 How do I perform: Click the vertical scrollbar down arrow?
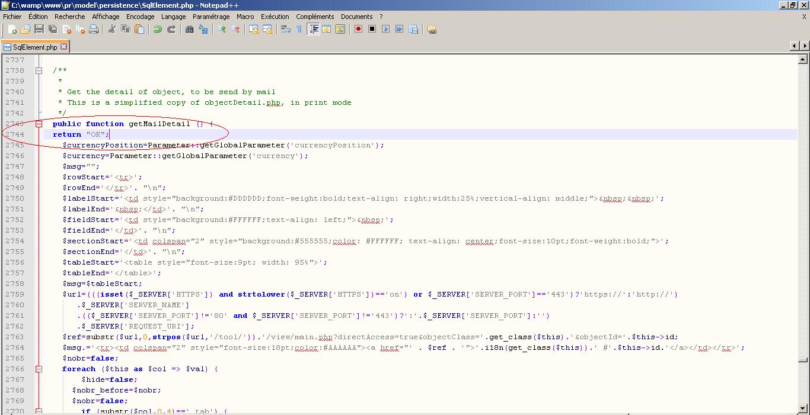coord(803,407)
